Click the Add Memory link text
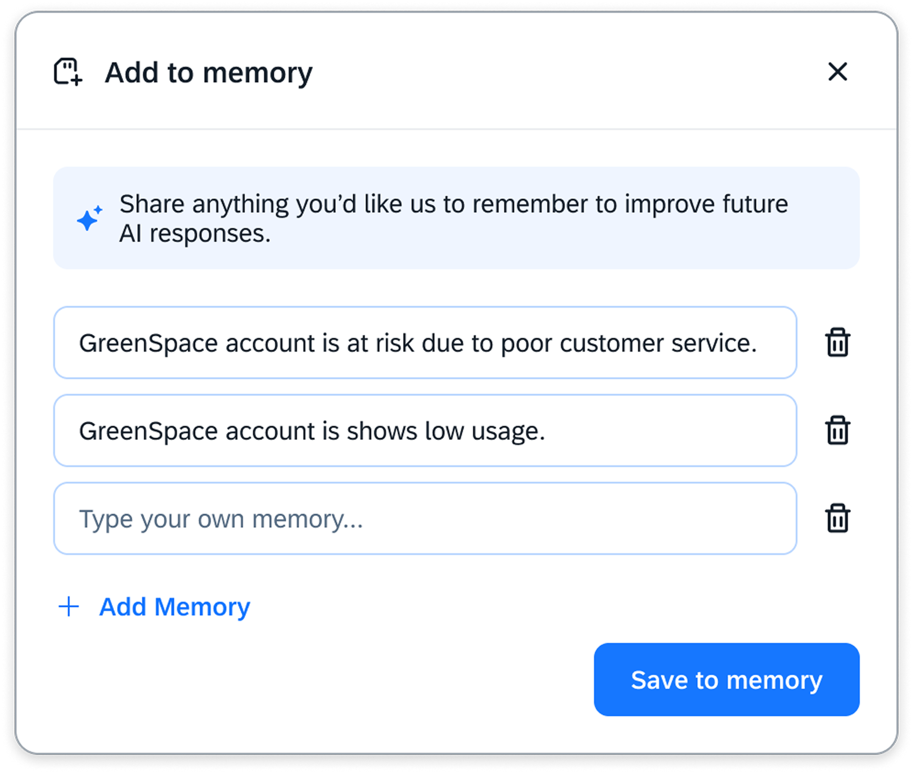913x773 pixels. click(175, 606)
